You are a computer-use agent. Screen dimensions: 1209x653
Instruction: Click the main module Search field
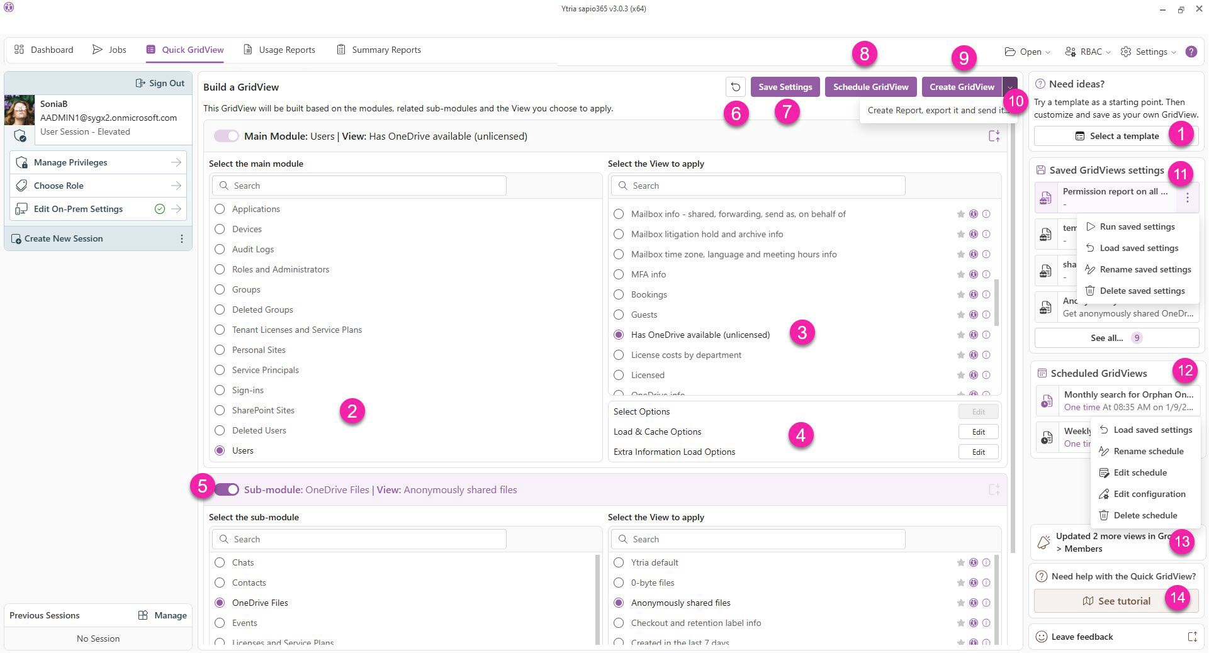(x=359, y=186)
